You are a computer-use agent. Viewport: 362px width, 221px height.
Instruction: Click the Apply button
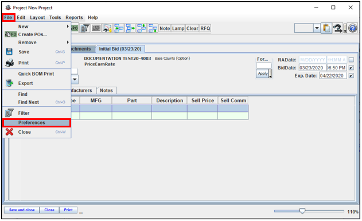coord(263,73)
